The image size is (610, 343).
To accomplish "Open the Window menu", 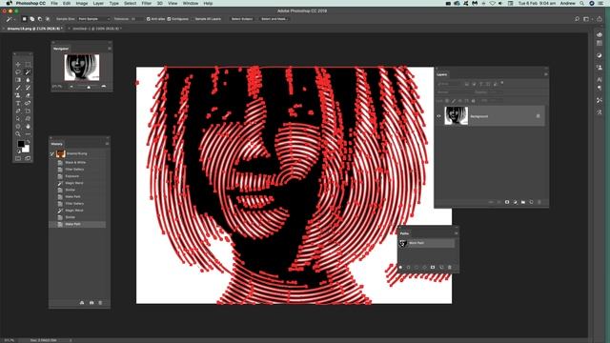I will (191, 3).
